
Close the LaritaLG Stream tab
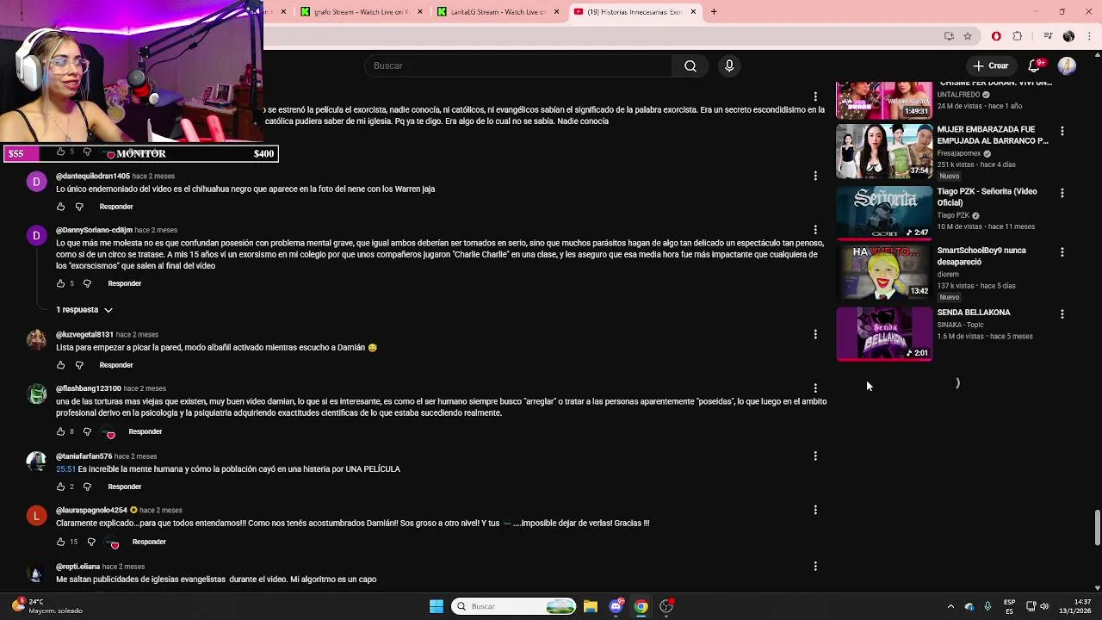point(556,11)
